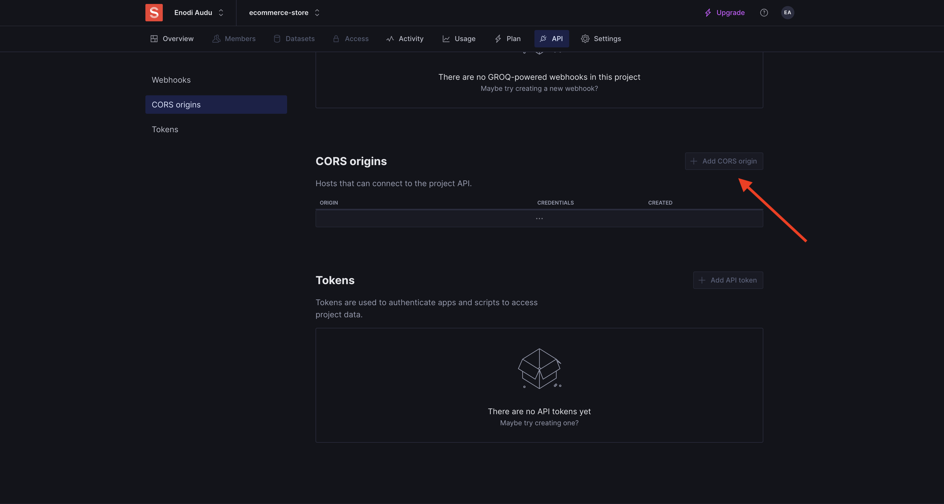Click the Members people icon
Image resolution: width=944 pixels, height=504 pixels.
tap(216, 38)
